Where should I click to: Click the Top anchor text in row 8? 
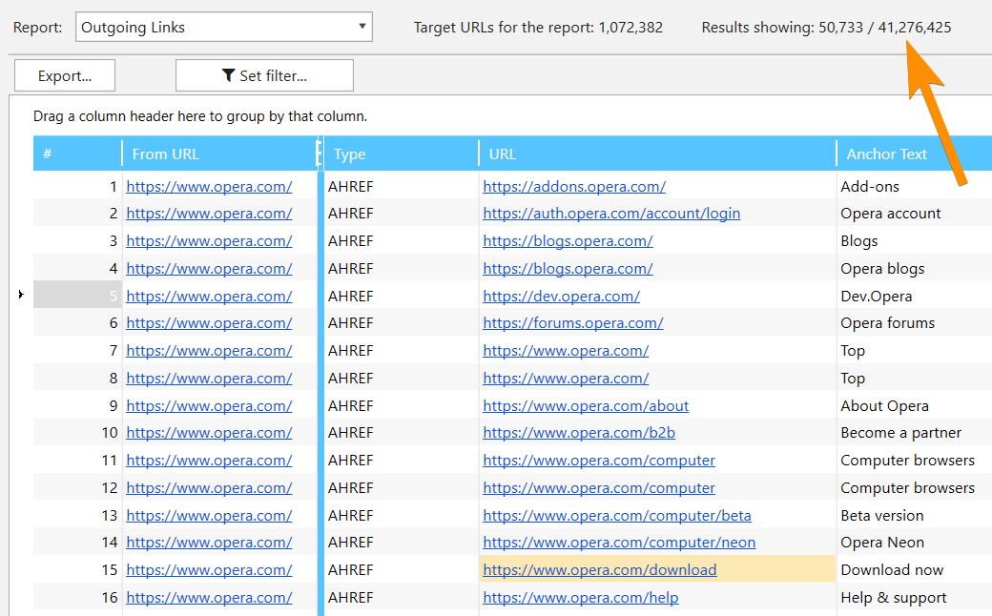853,379
